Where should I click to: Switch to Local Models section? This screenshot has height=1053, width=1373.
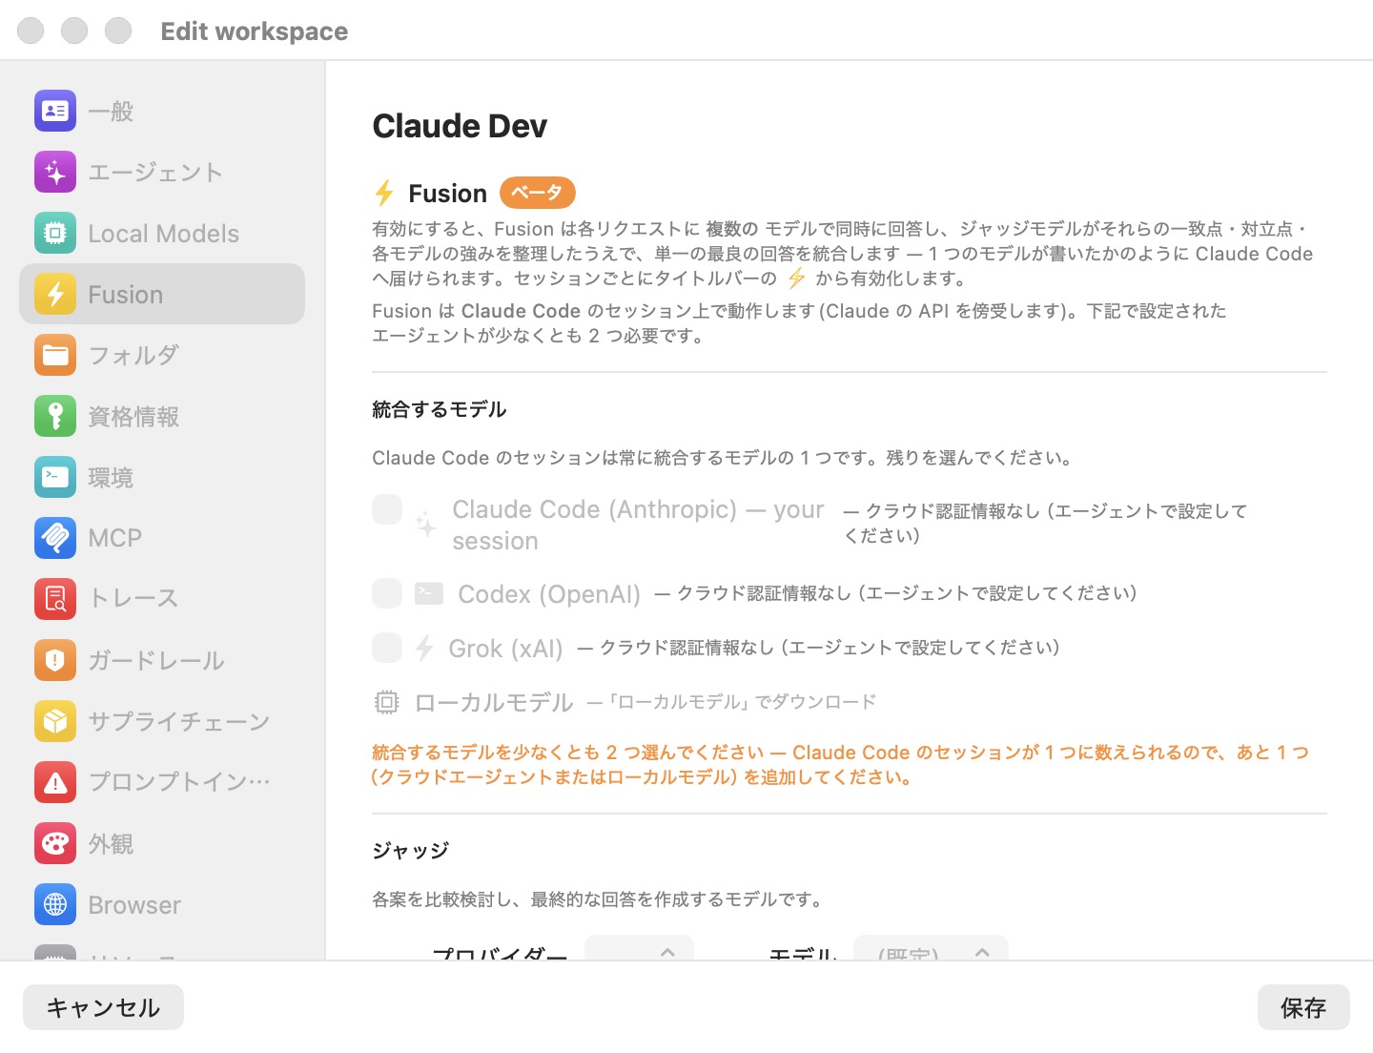[162, 234]
